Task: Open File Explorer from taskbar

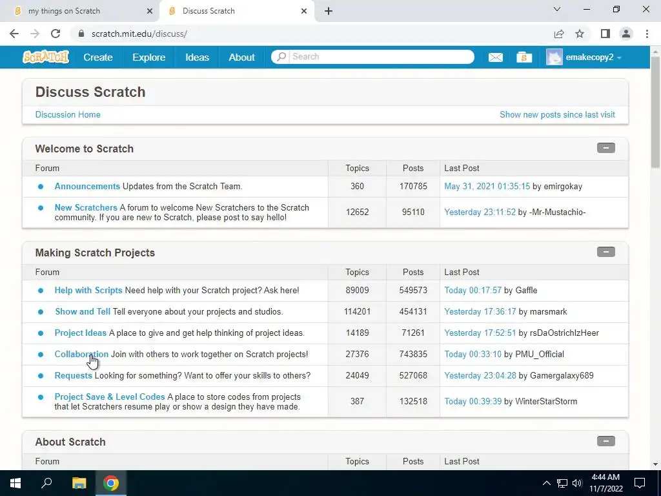Action: point(79,483)
